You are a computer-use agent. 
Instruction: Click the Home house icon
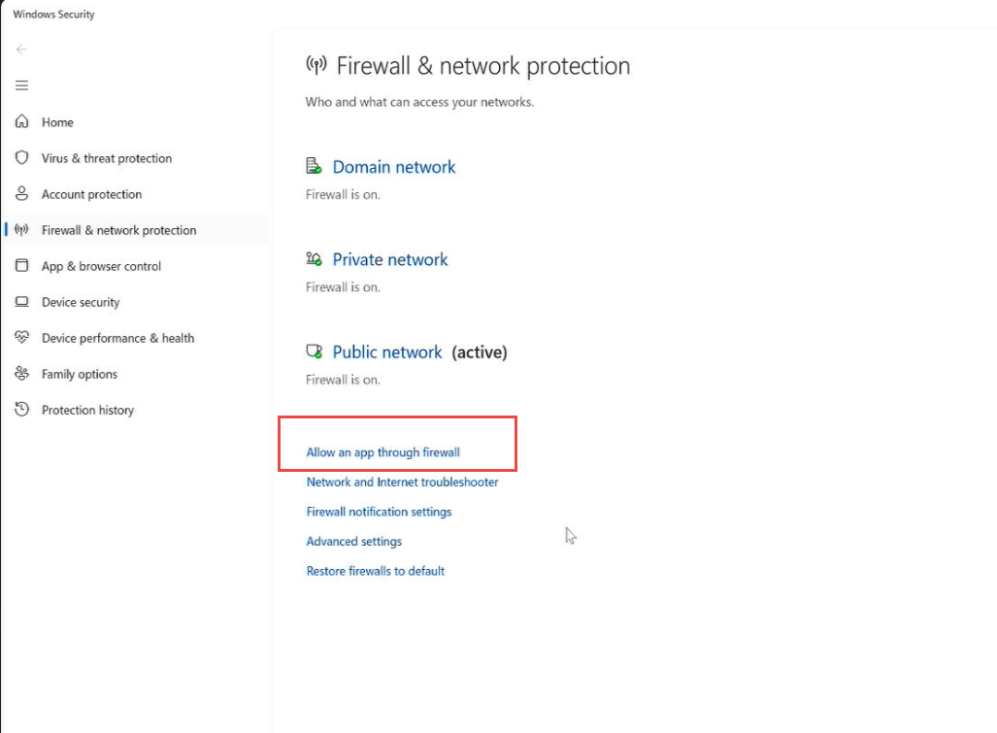click(x=21, y=122)
